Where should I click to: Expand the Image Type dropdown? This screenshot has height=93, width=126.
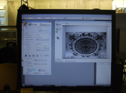43,44
